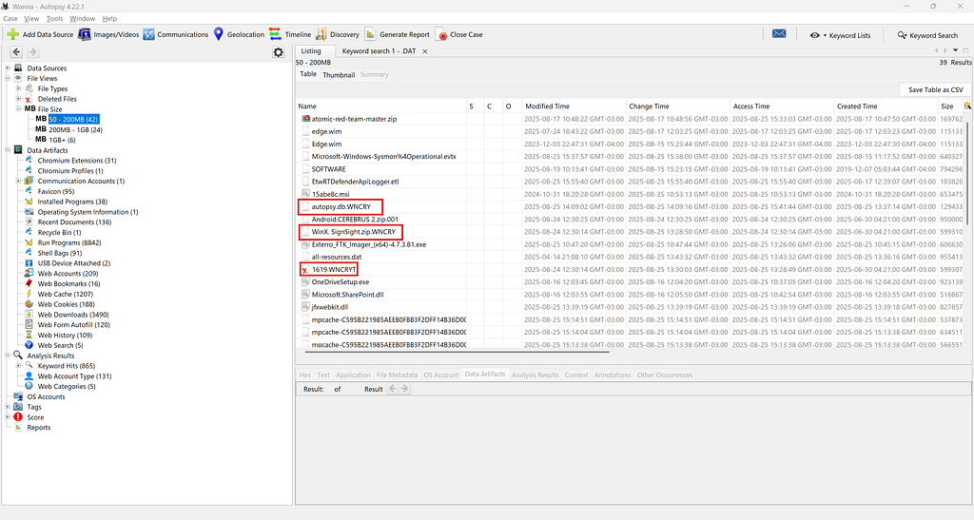The height and width of the screenshot is (520, 974).
Task: Click the Web Bookmarks icon
Action: click(29, 283)
